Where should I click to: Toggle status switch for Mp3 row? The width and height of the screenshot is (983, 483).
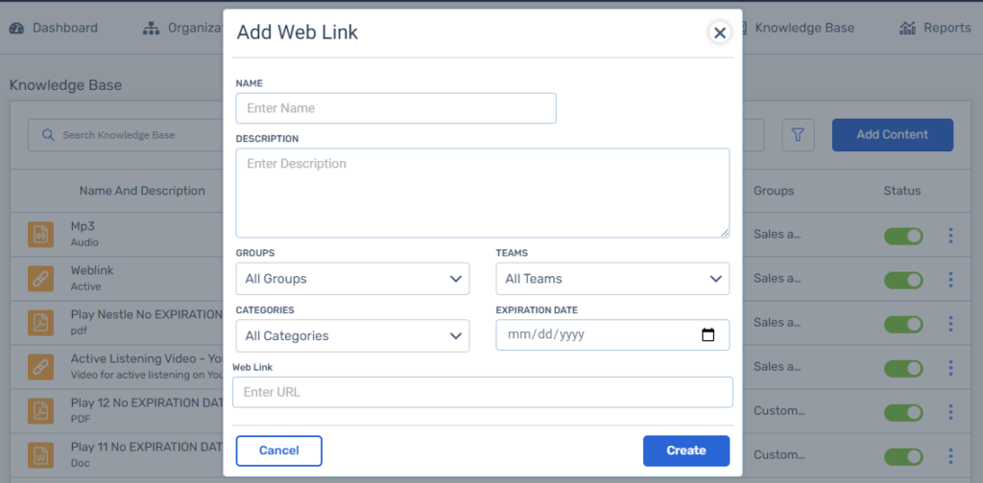tap(902, 235)
